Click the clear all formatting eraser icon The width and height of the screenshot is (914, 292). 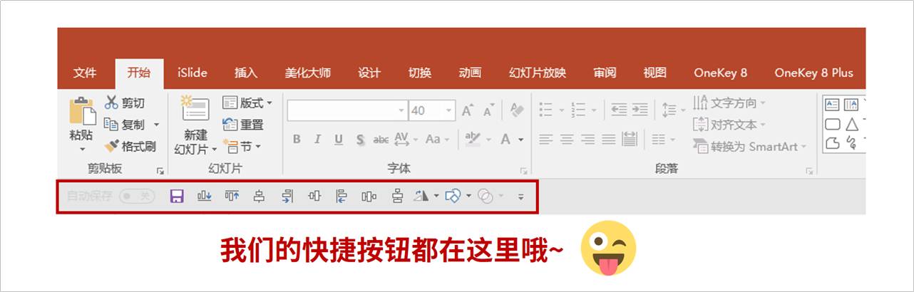(x=517, y=110)
